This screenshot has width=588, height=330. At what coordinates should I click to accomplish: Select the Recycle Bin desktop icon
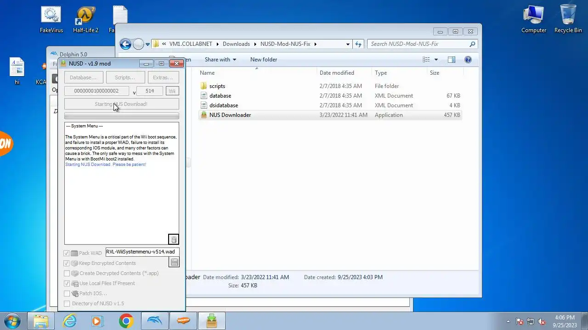tap(568, 20)
